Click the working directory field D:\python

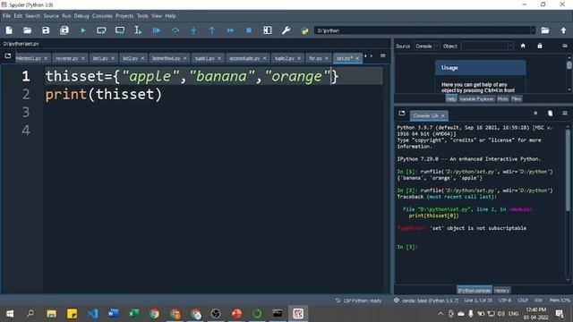(422, 30)
